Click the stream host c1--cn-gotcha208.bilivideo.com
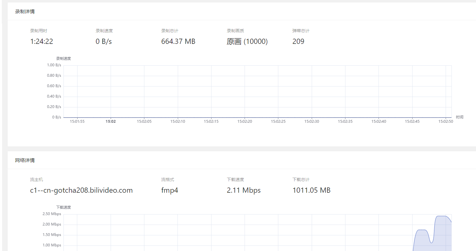The image size is (476, 251). coord(81,190)
